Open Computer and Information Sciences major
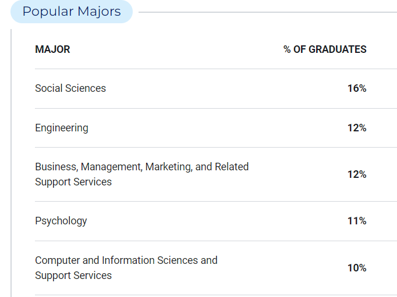The height and width of the screenshot is (297, 397). [126, 268]
